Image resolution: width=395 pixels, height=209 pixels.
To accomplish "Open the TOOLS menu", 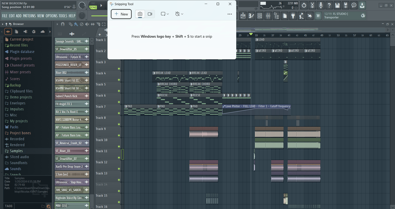I will [63, 16].
